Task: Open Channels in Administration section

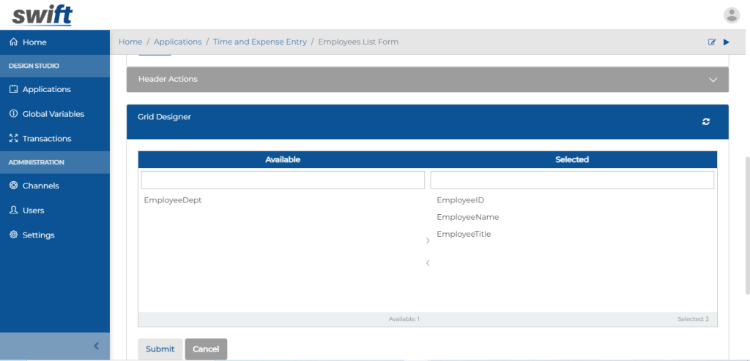Action: tap(40, 186)
